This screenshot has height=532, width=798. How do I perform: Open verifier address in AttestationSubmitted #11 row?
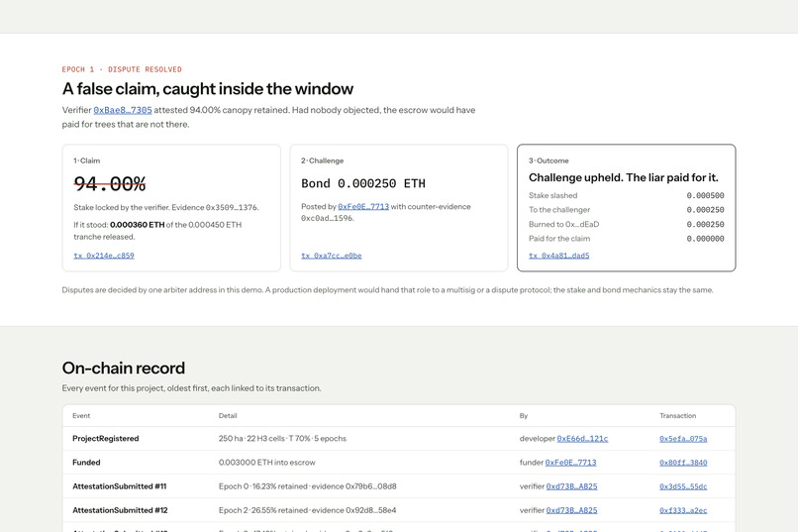(571, 486)
